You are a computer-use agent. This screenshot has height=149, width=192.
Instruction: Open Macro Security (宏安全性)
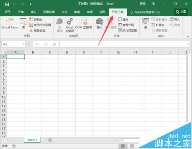(x=37, y=31)
